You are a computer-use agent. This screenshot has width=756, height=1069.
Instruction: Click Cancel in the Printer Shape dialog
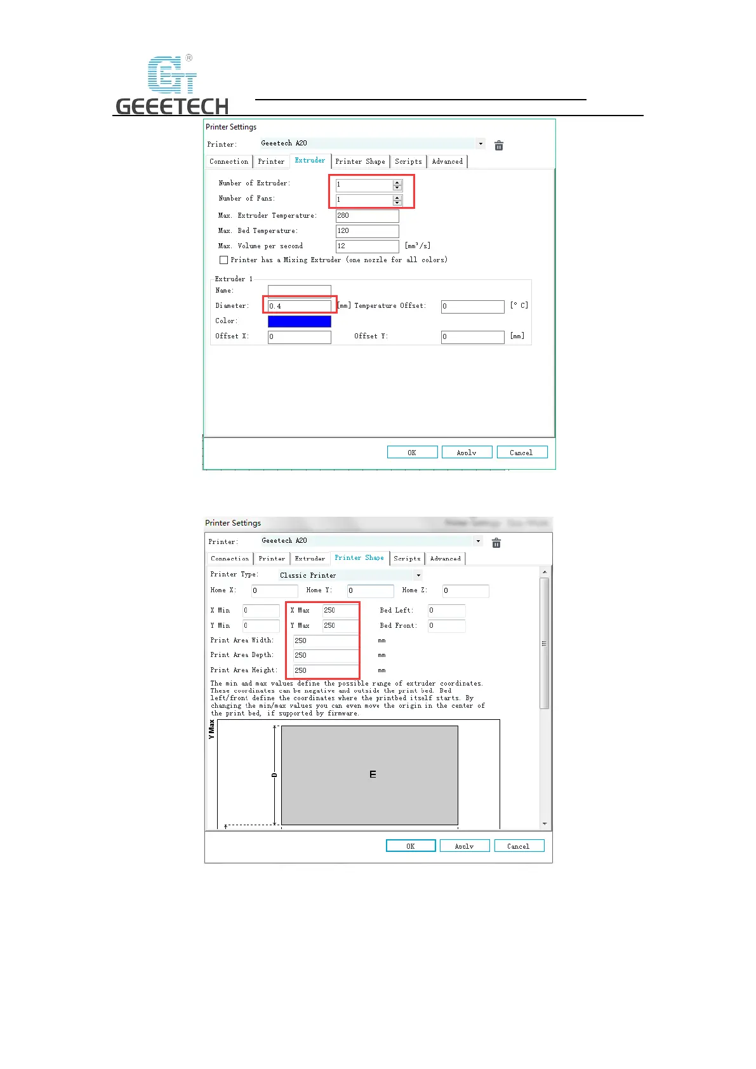tap(519, 846)
